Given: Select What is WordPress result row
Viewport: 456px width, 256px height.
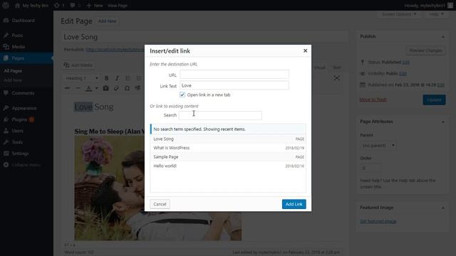Looking at the screenshot, I should [228, 148].
